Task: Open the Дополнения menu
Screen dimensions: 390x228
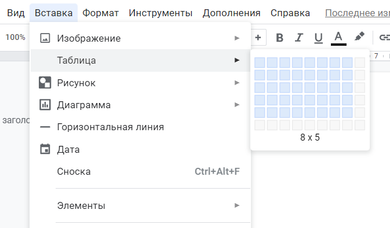Action: point(231,13)
